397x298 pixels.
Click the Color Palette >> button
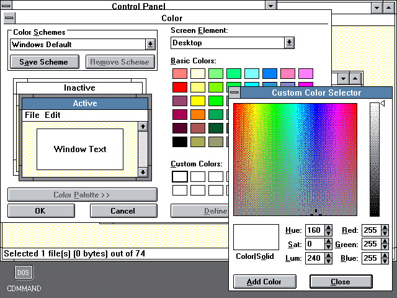point(83,194)
